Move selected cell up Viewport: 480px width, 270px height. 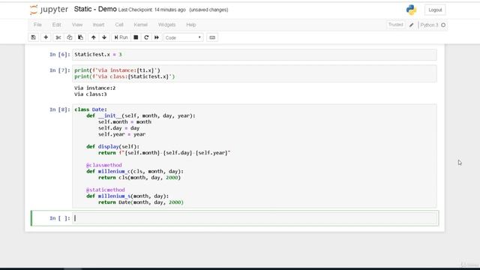(93, 37)
